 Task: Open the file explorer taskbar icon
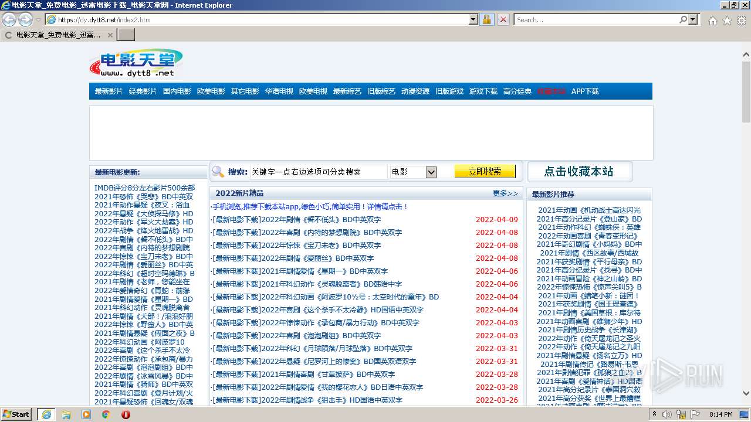(66, 414)
